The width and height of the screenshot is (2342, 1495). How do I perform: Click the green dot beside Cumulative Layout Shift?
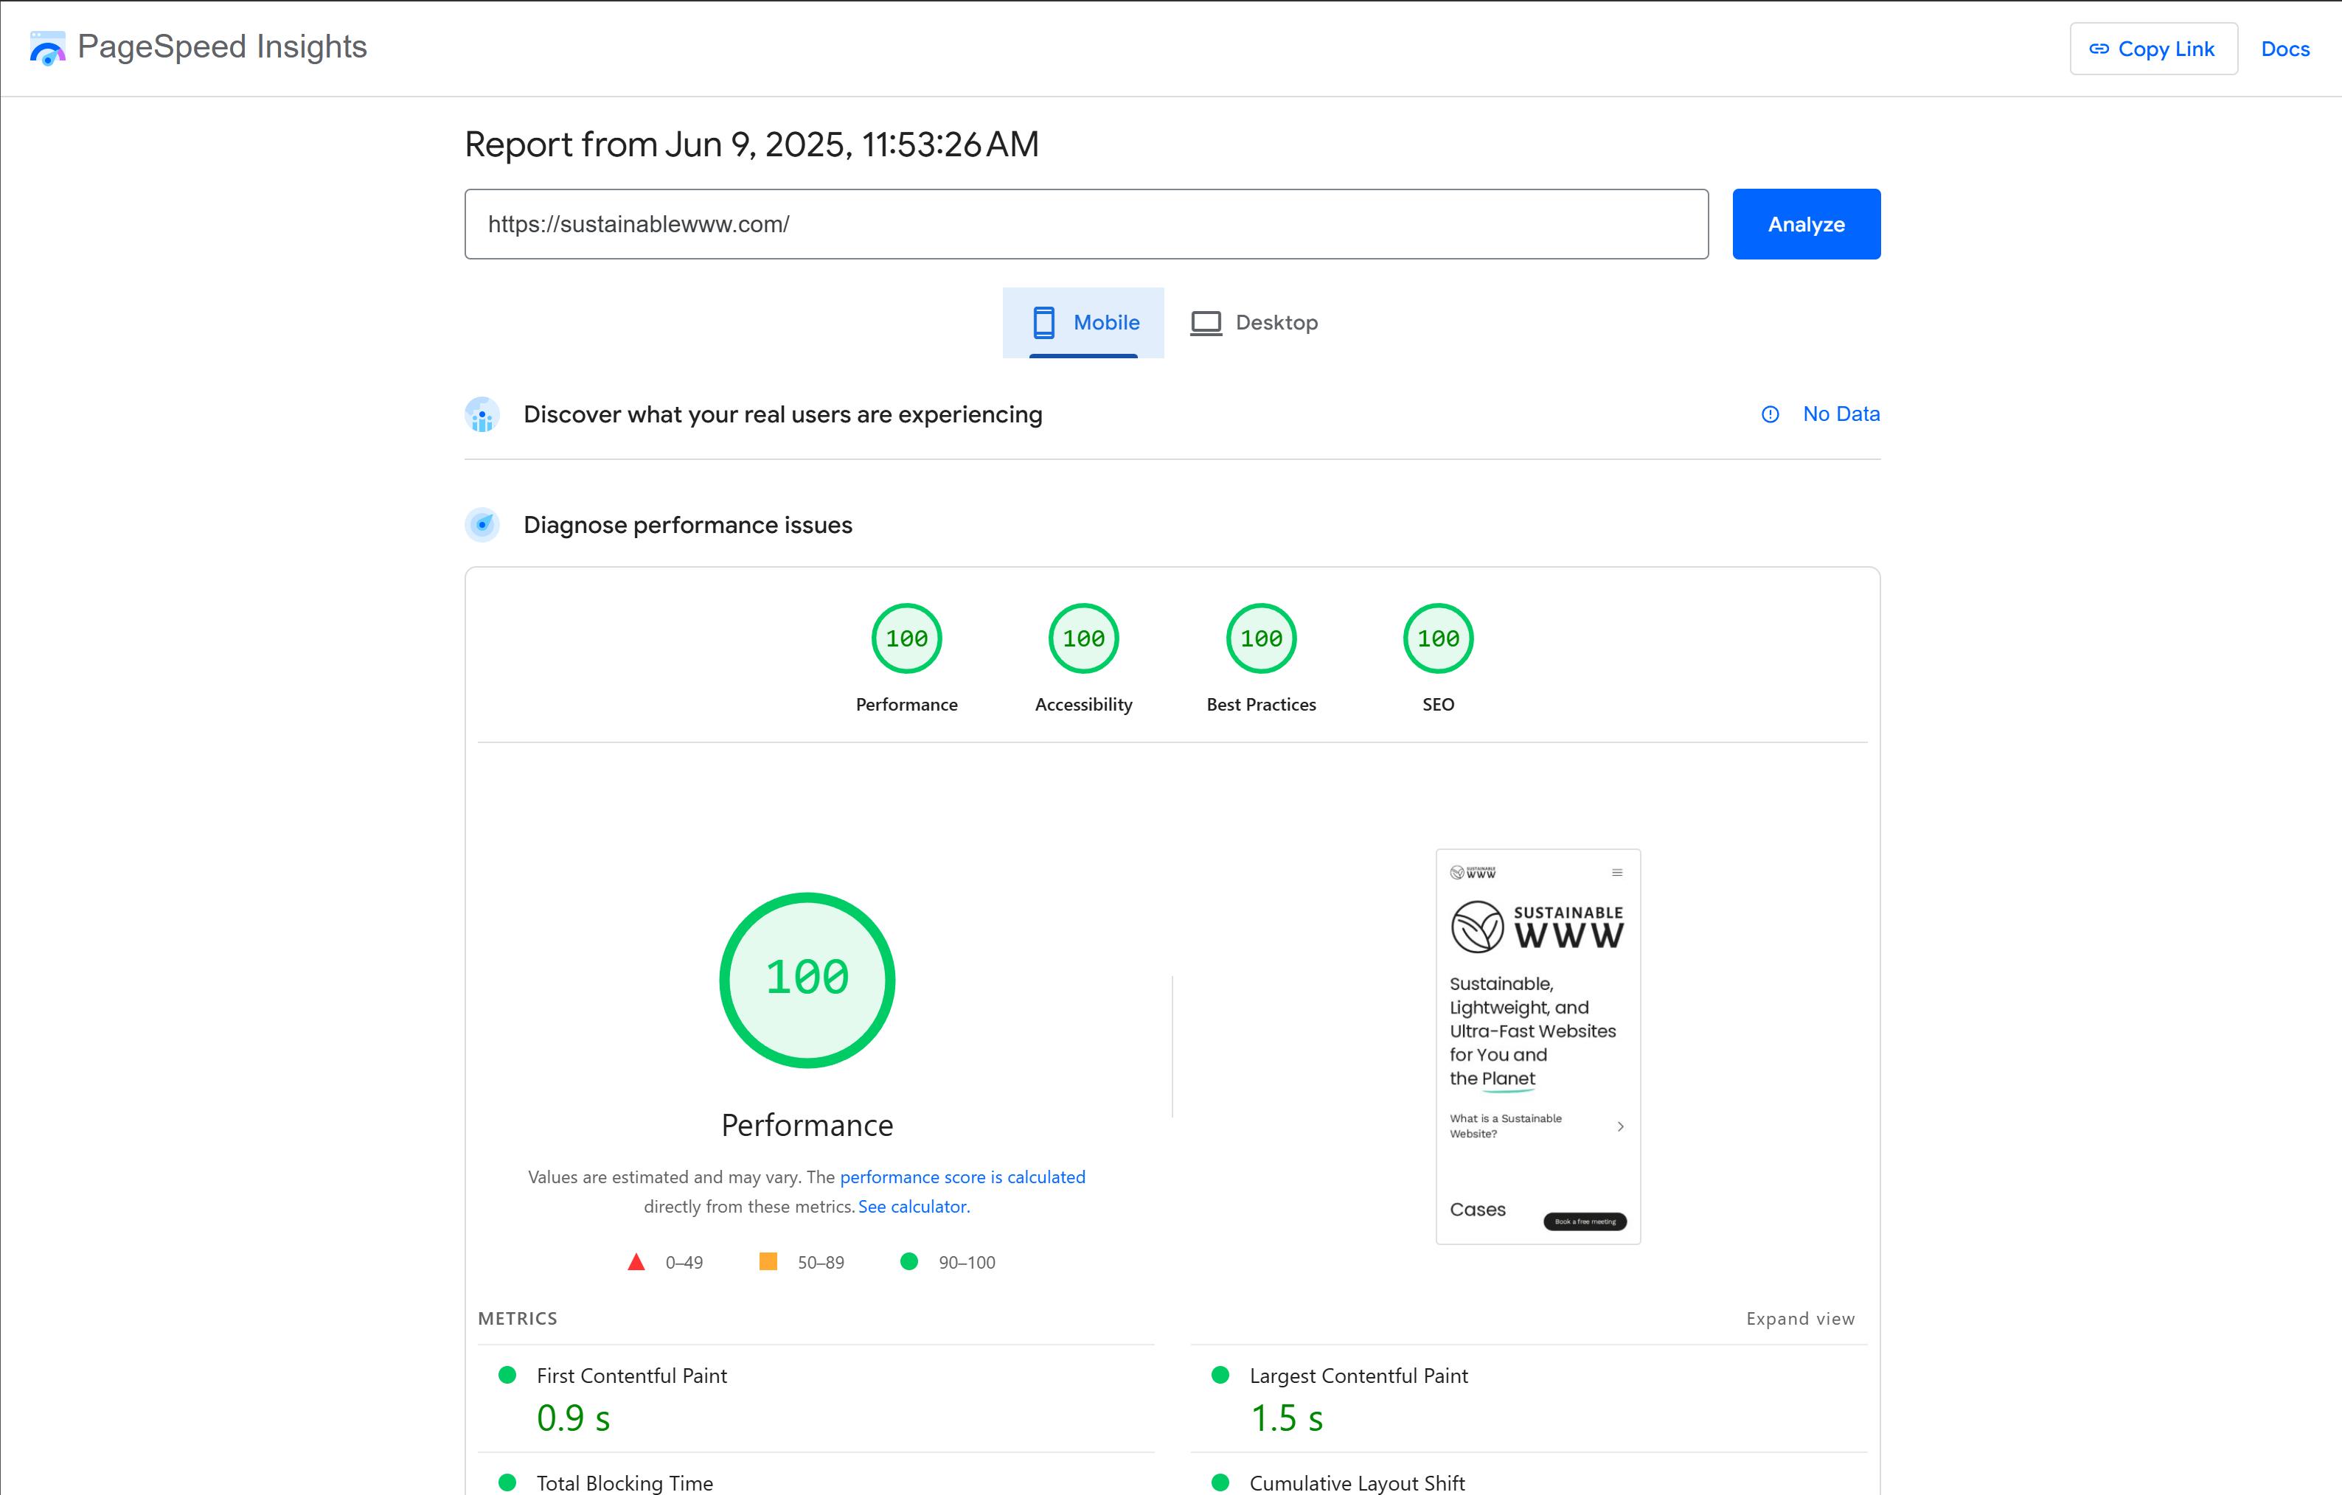click(1220, 1482)
